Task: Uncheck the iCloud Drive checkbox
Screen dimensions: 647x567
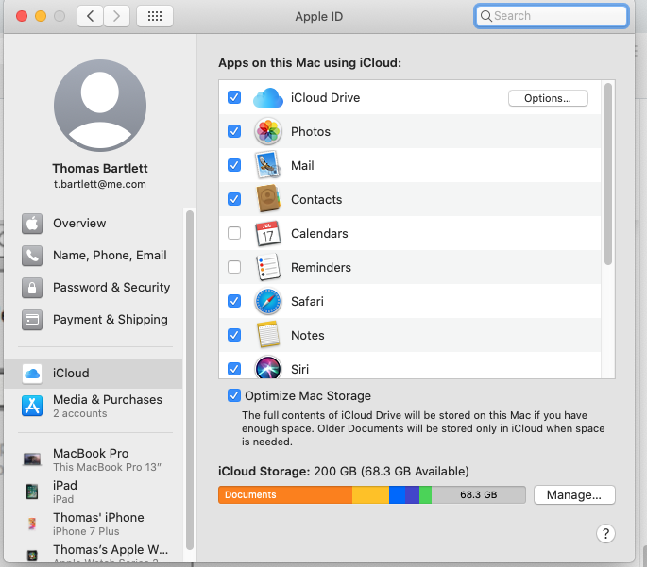Action: coord(234,97)
